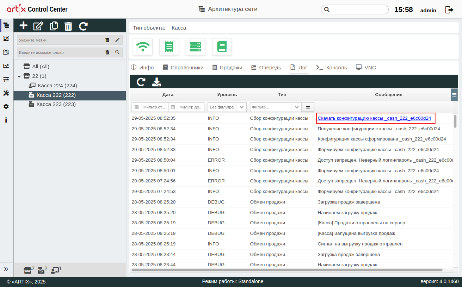
Task: Open the sliders settings sidebar icon
Action: tap(6, 79)
